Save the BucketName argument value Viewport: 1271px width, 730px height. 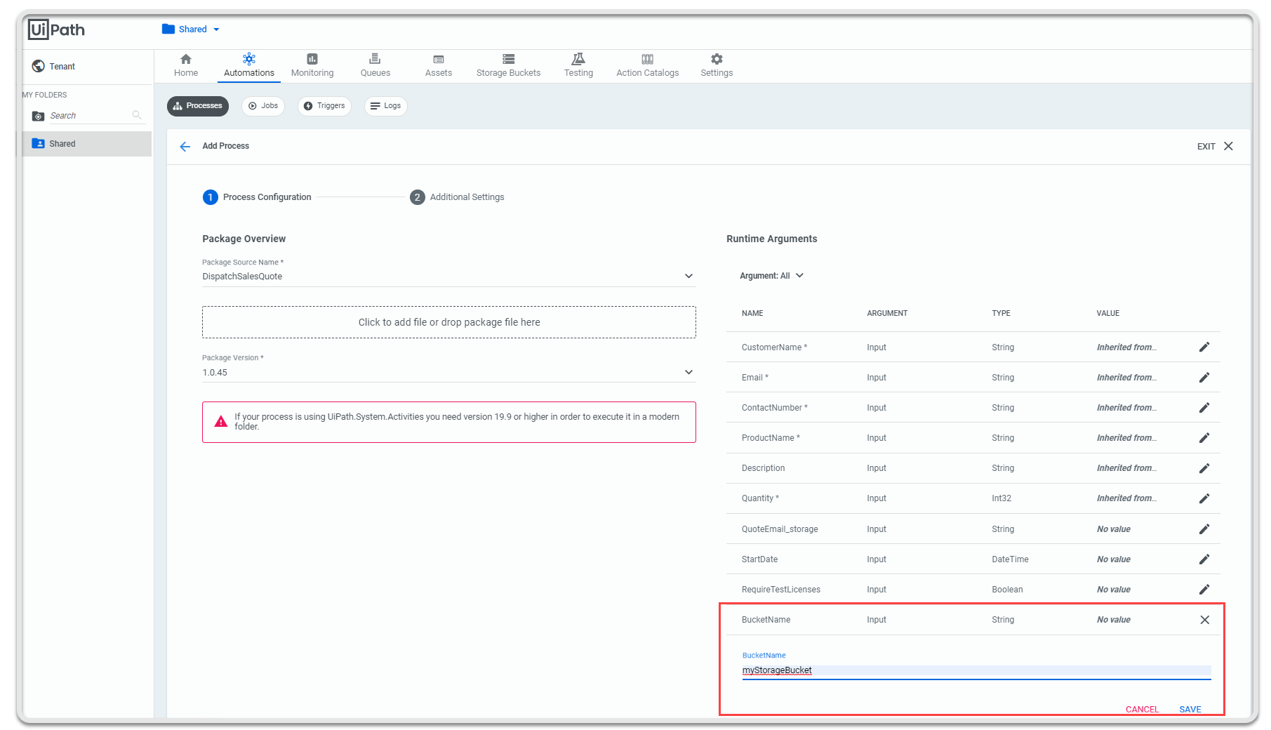tap(1190, 709)
